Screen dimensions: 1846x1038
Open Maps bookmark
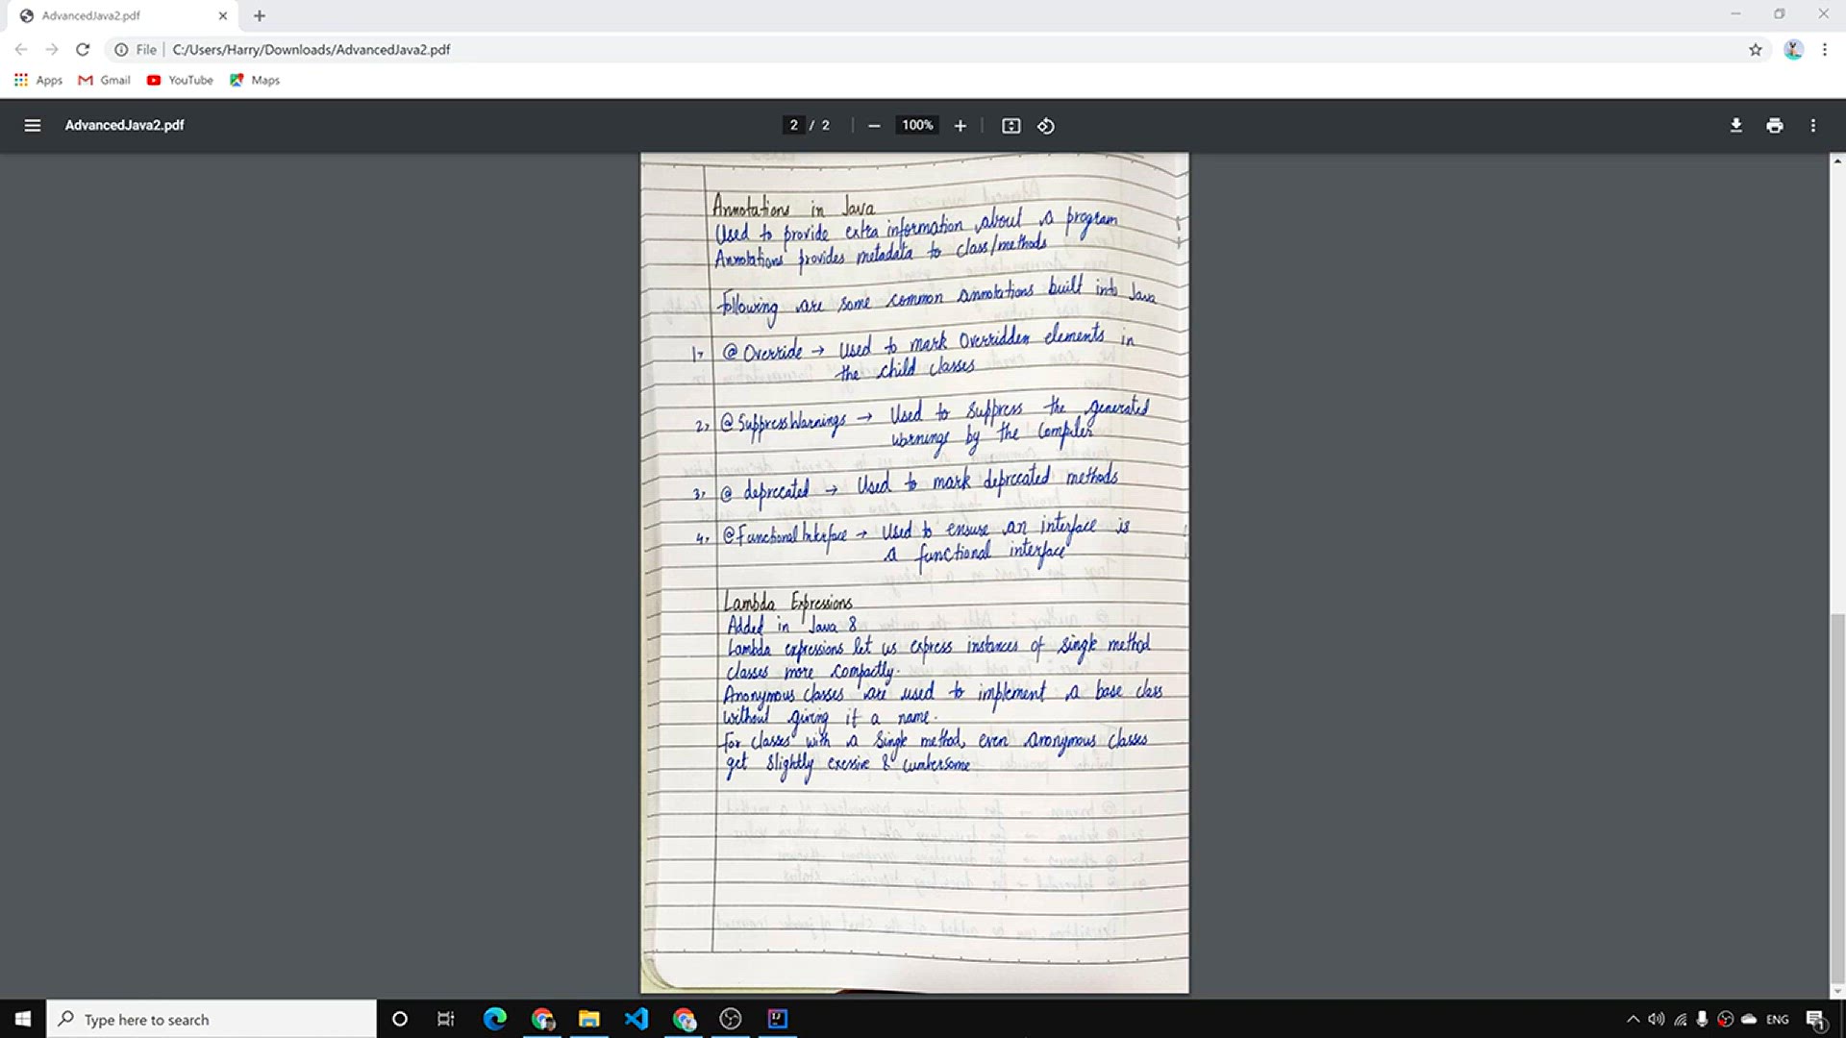coord(255,80)
